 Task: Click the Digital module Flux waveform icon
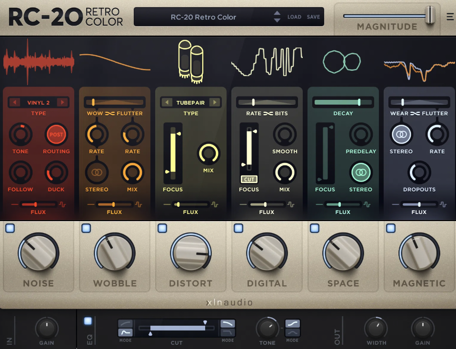coord(291,204)
